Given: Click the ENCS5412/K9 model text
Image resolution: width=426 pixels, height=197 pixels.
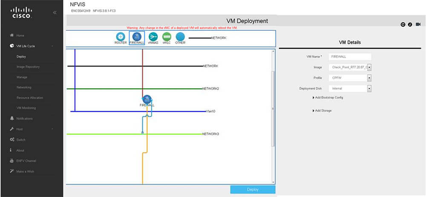Looking at the screenshot, I should coord(81,11).
